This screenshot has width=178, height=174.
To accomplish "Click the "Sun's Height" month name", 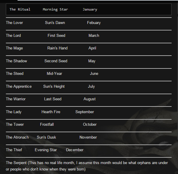I will pos(54,86).
